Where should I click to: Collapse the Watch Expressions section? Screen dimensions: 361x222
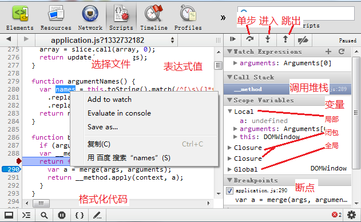coord(229,51)
